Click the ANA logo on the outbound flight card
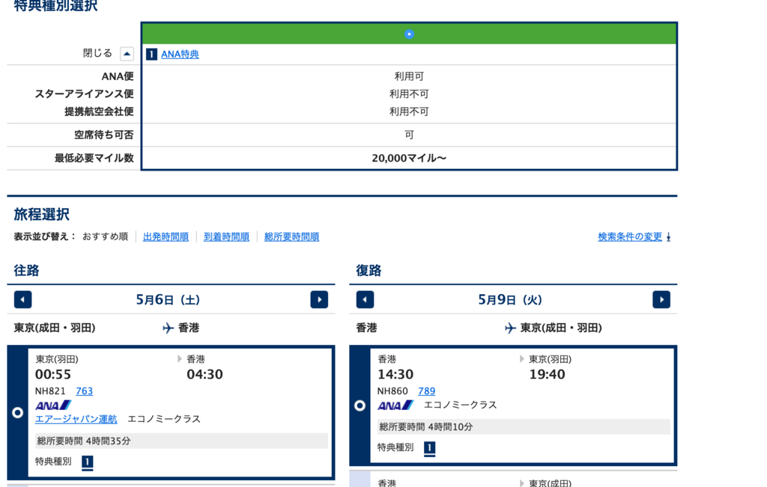This screenshot has width=767, height=487. point(52,405)
